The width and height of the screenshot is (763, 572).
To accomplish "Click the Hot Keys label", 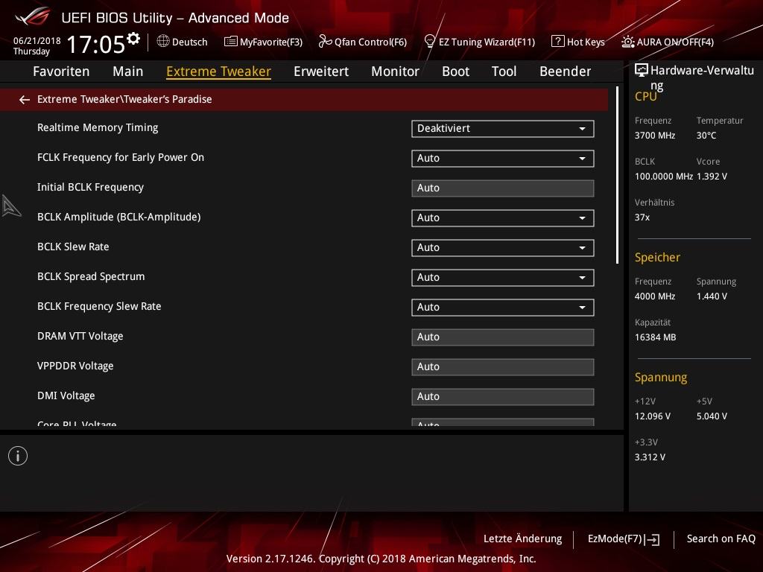I will coord(586,42).
